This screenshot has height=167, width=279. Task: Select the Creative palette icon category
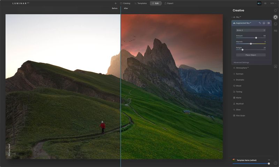click(276, 17)
